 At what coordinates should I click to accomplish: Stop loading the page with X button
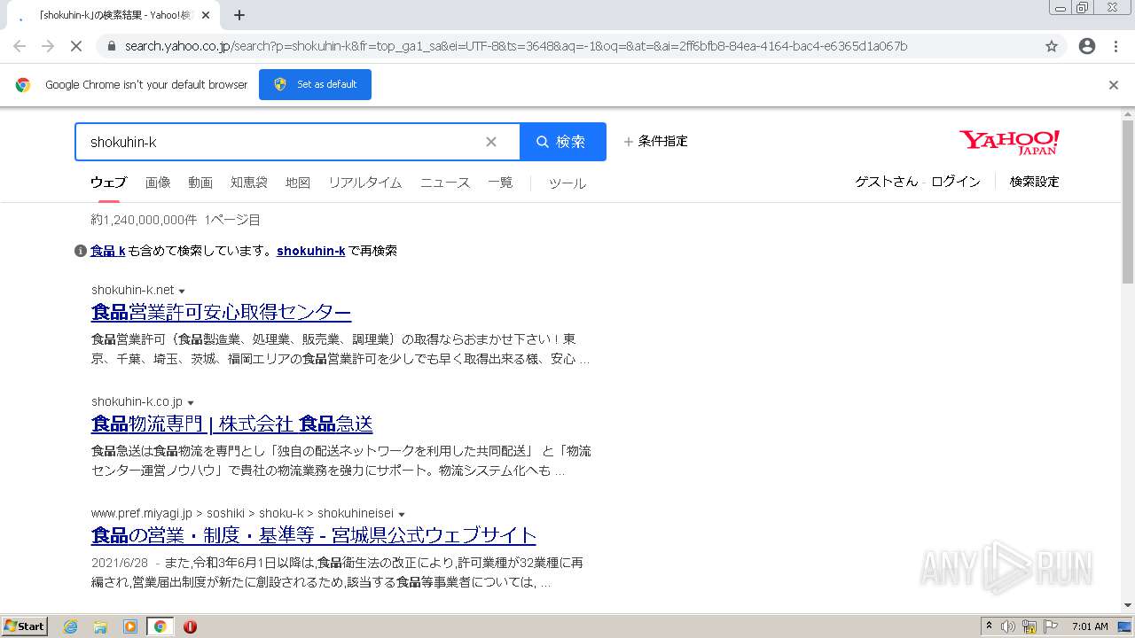click(x=75, y=46)
